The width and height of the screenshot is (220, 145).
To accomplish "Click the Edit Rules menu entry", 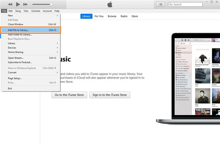I will point(31,20).
